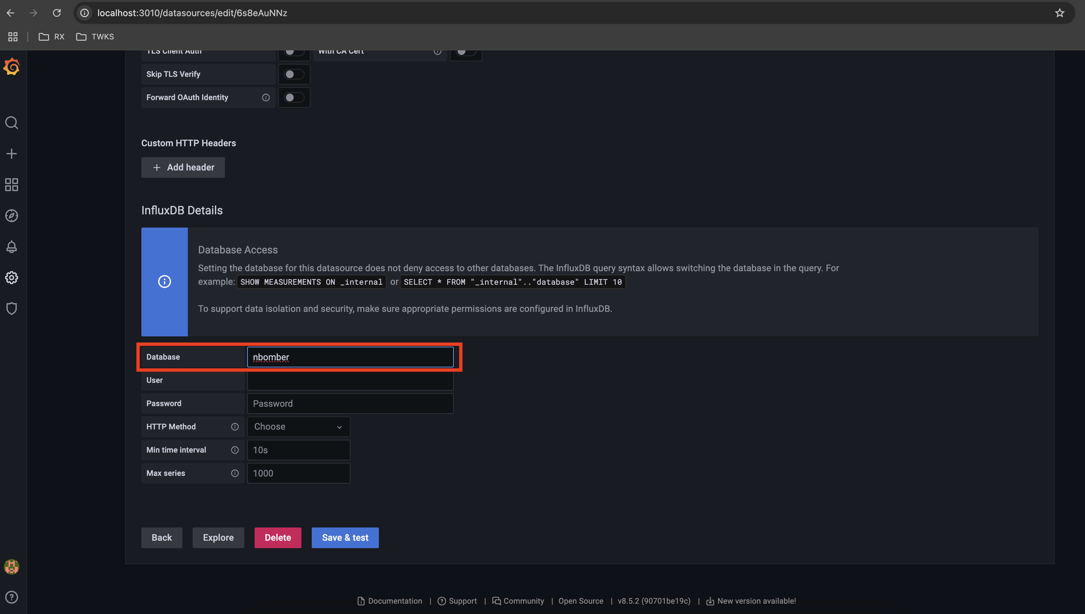The width and height of the screenshot is (1085, 614).
Task: Open the Alerting bell icon
Action: [x=11, y=247]
